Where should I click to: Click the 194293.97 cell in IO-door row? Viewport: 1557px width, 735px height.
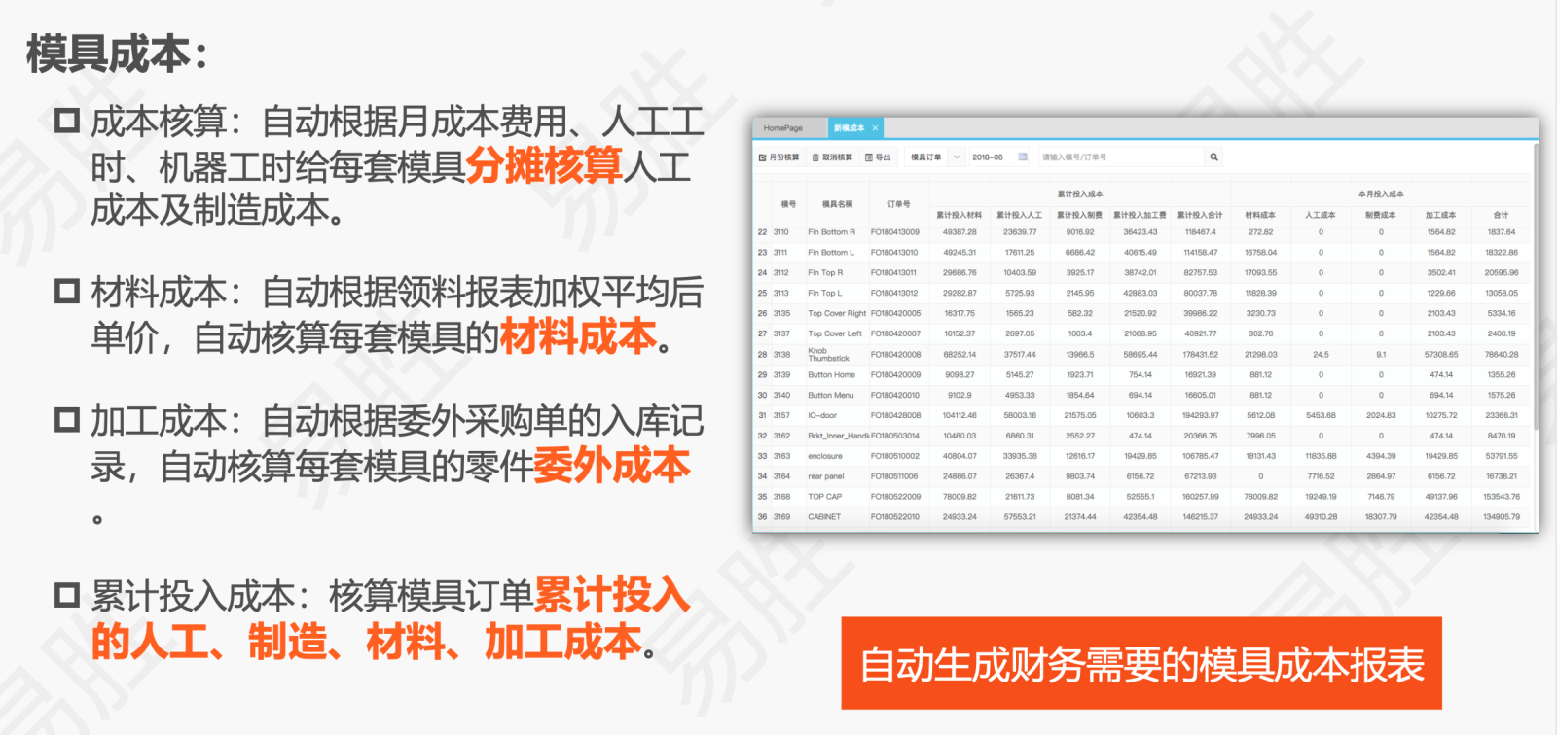click(x=1201, y=415)
